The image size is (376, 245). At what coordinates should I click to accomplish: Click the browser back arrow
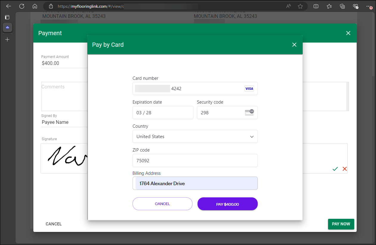(x=9, y=6)
